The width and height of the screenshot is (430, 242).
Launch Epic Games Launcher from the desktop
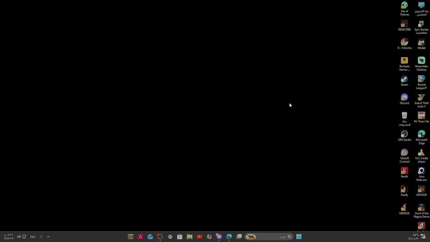(x=421, y=27)
